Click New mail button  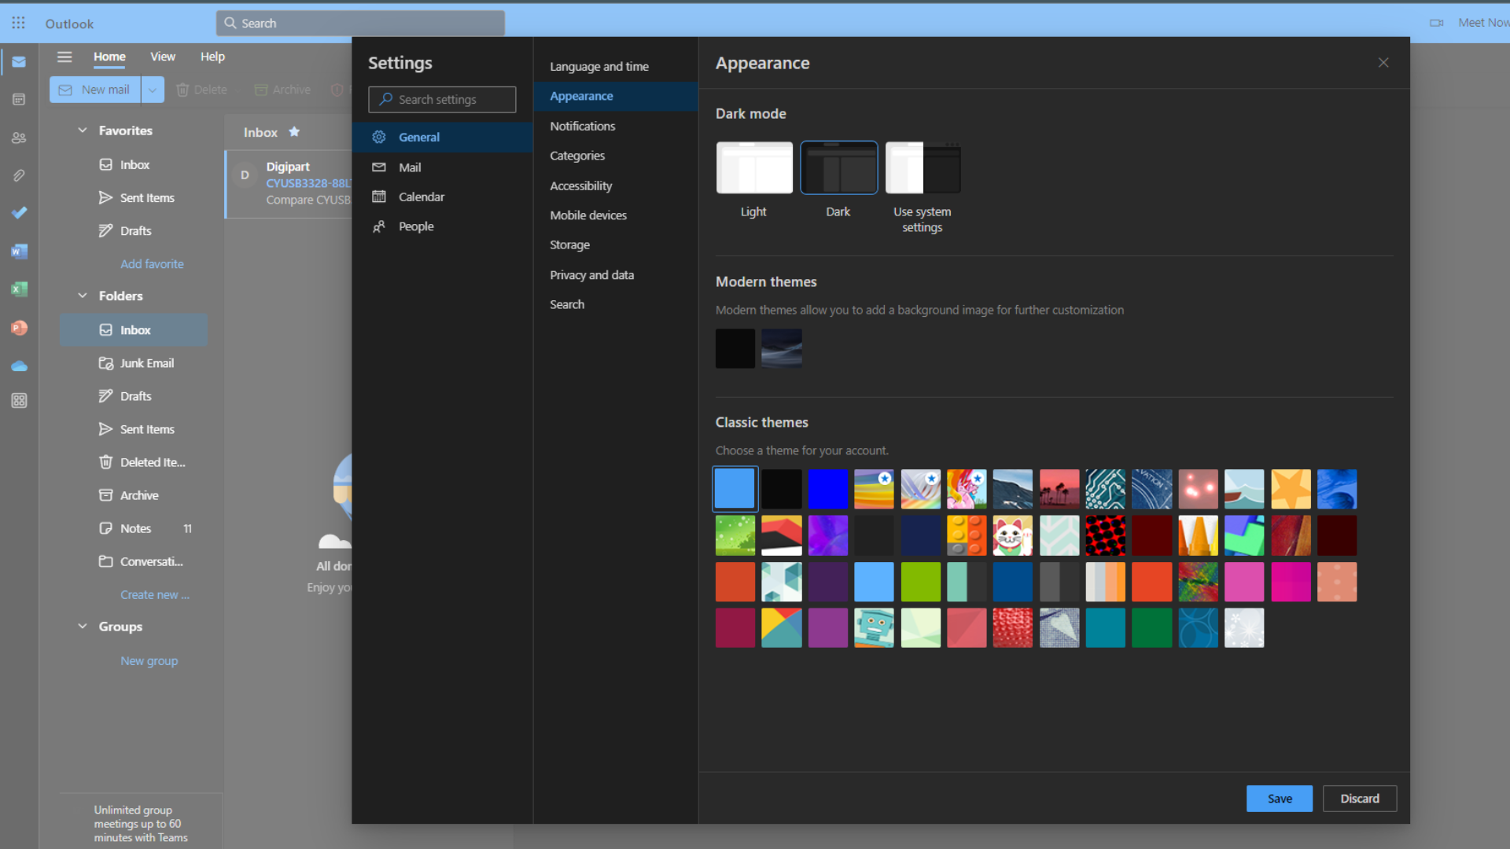[x=95, y=90]
